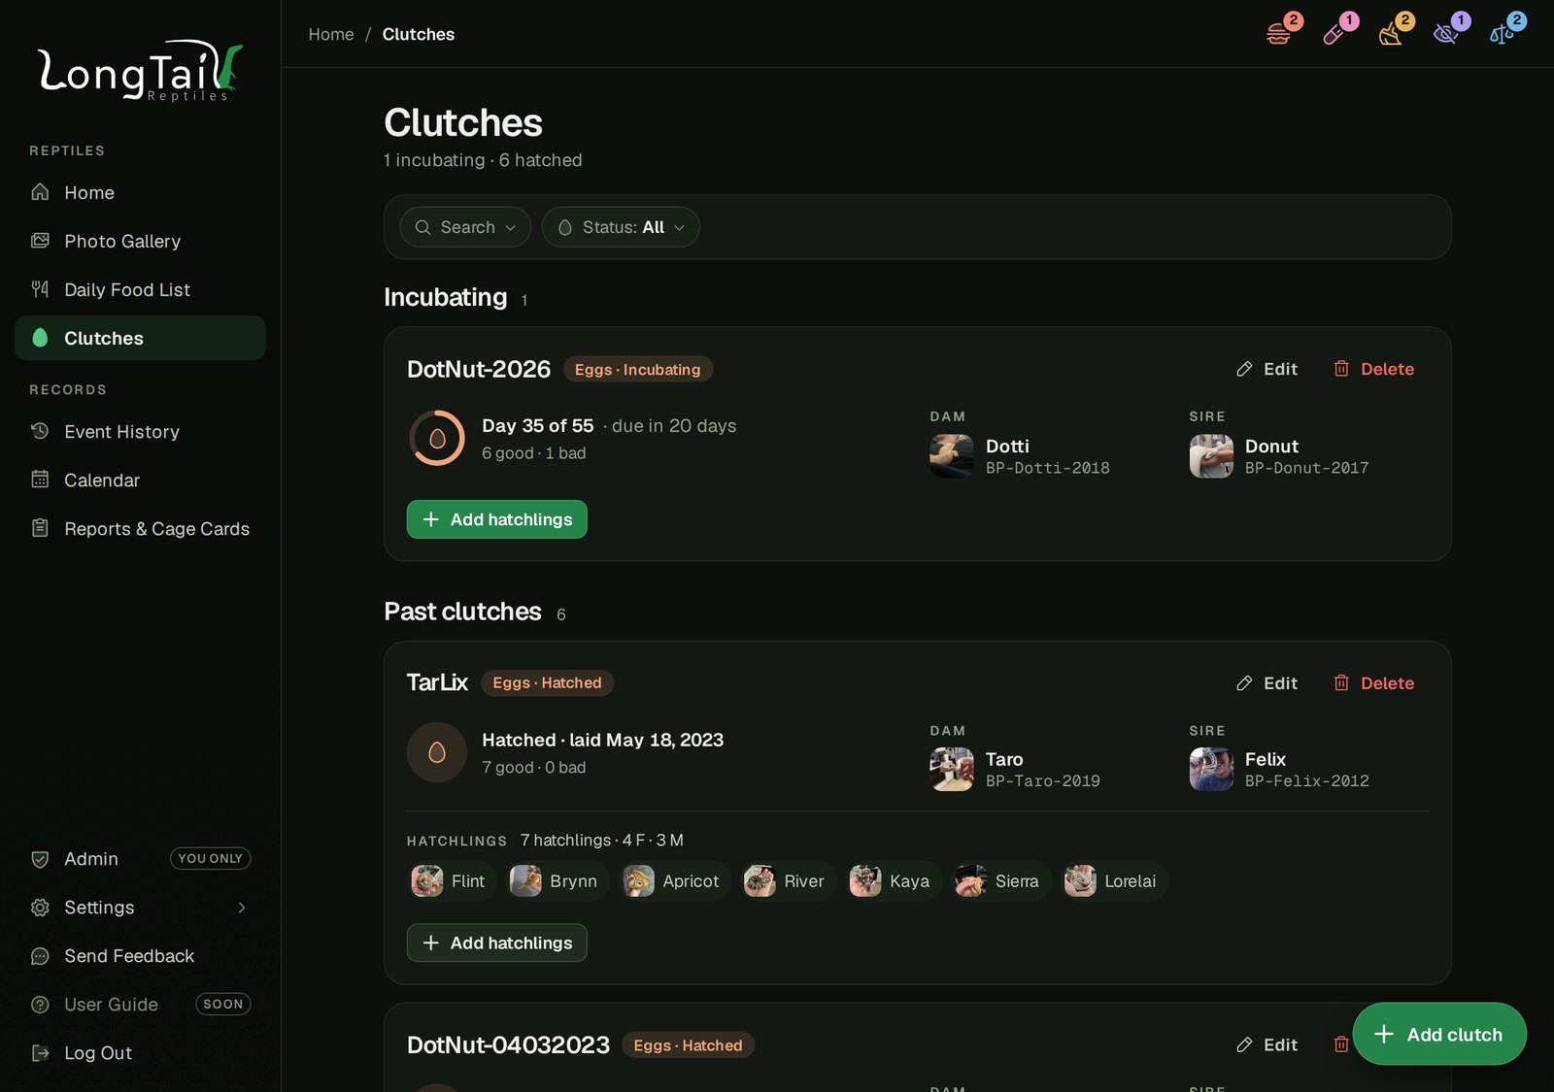
Task: Click Add hatchlings for DotNut-2026
Action: click(497, 519)
